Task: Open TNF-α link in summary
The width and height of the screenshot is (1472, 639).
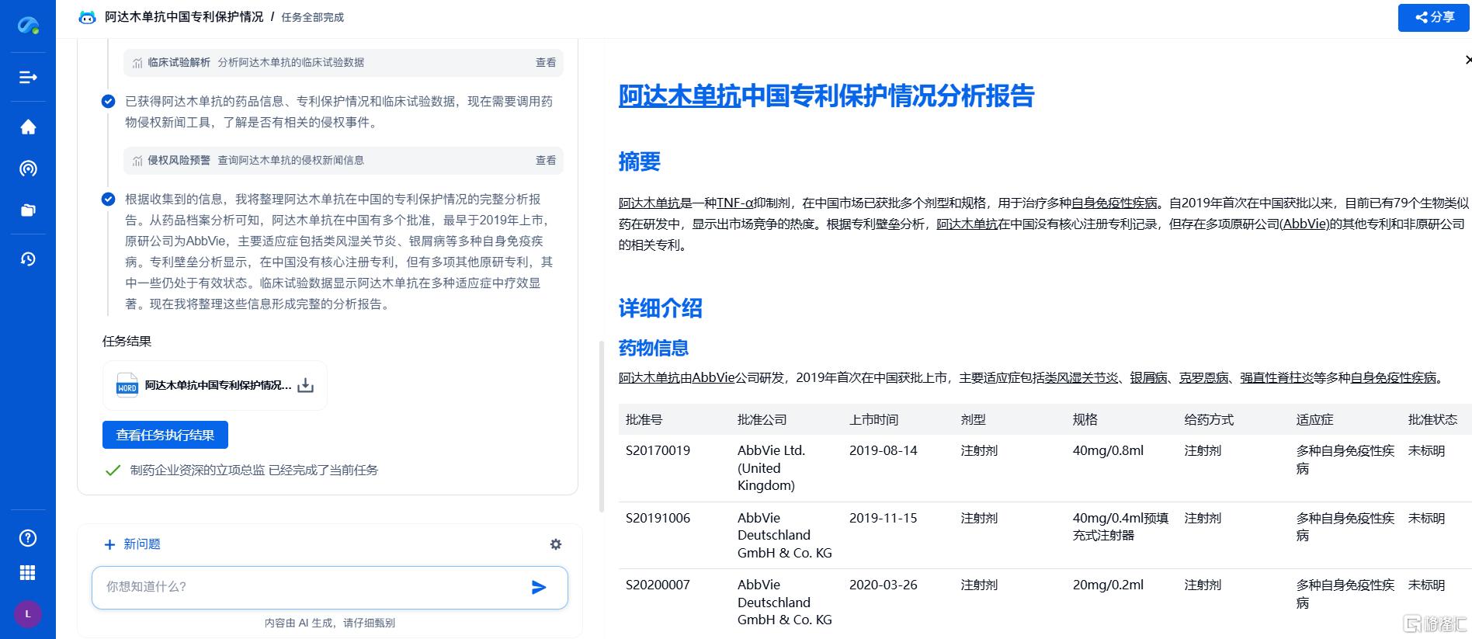Action: [x=735, y=203]
